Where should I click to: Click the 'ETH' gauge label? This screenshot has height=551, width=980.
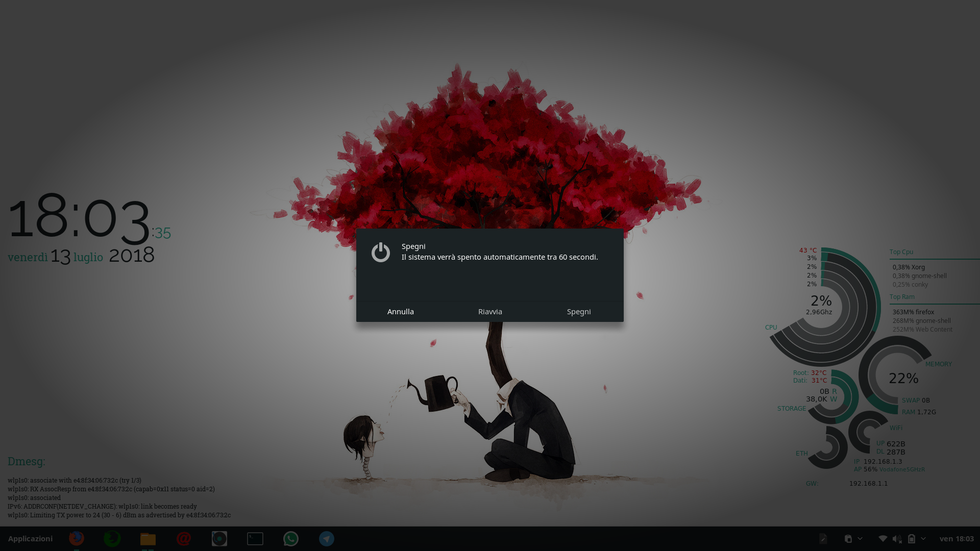[x=801, y=454]
